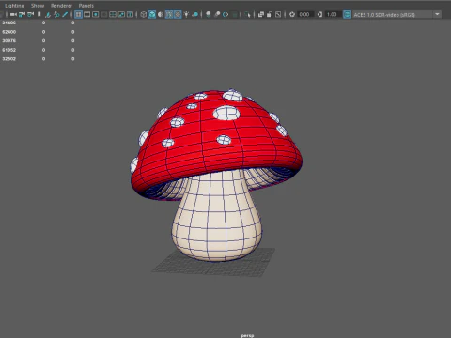Screen dimensions: 451x338
Task: Toggle the Field Chart display
Action: pyautogui.click(x=113, y=14)
